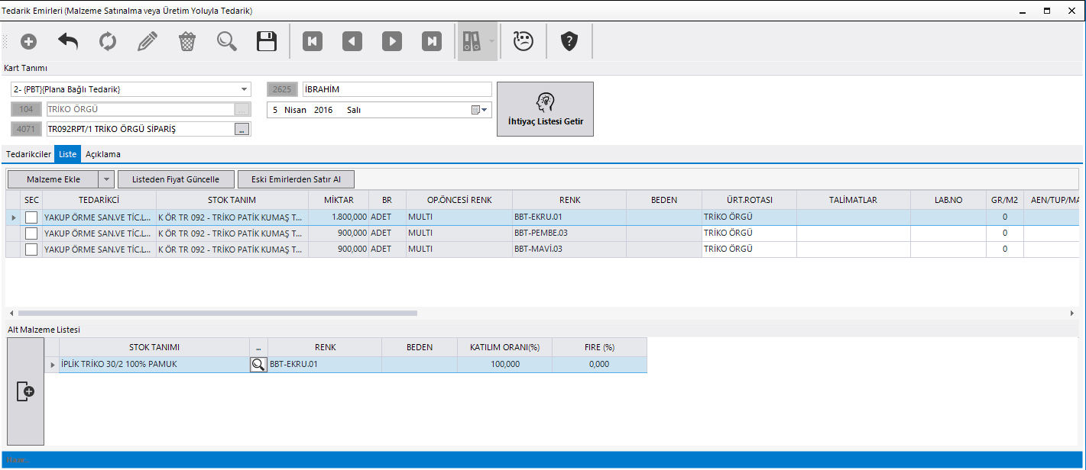Viewport: 1086px width, 470px height.
Task: Expand the Plana Bağlı Tedarik dropdown
Action: click(x=244, y=89)
